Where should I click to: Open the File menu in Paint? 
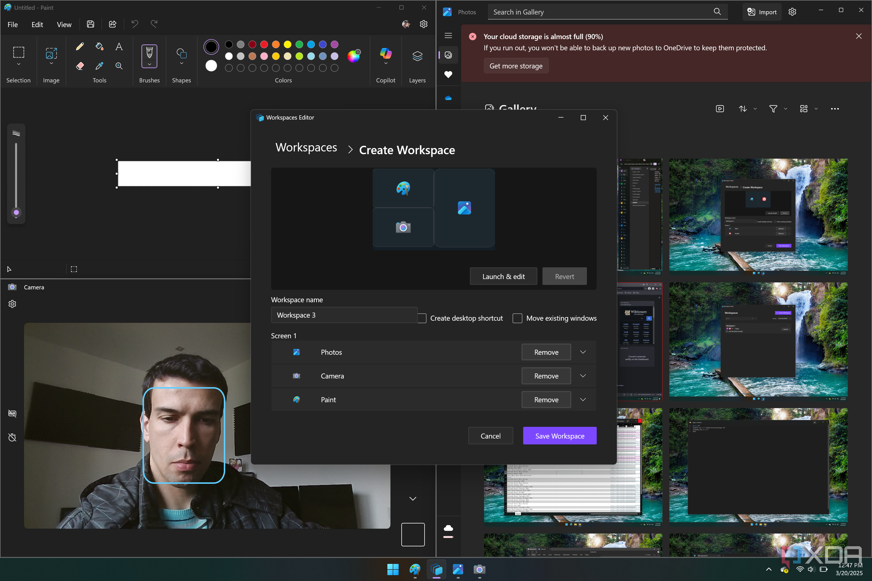[x=13, y=25]
